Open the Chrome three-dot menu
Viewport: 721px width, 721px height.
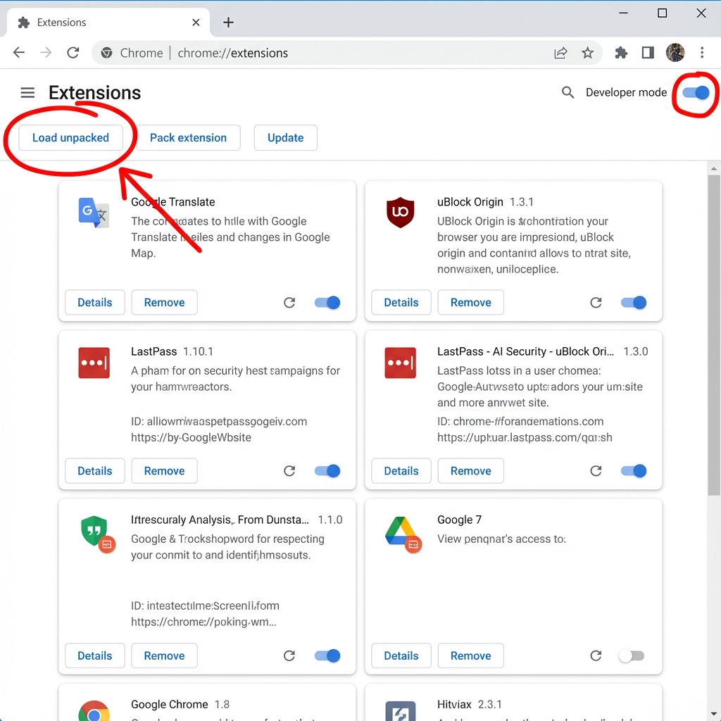pos(702,52)
